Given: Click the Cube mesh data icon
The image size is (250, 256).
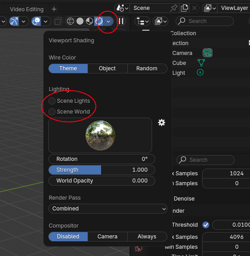Looking at the screenshot, I should 201,63.
